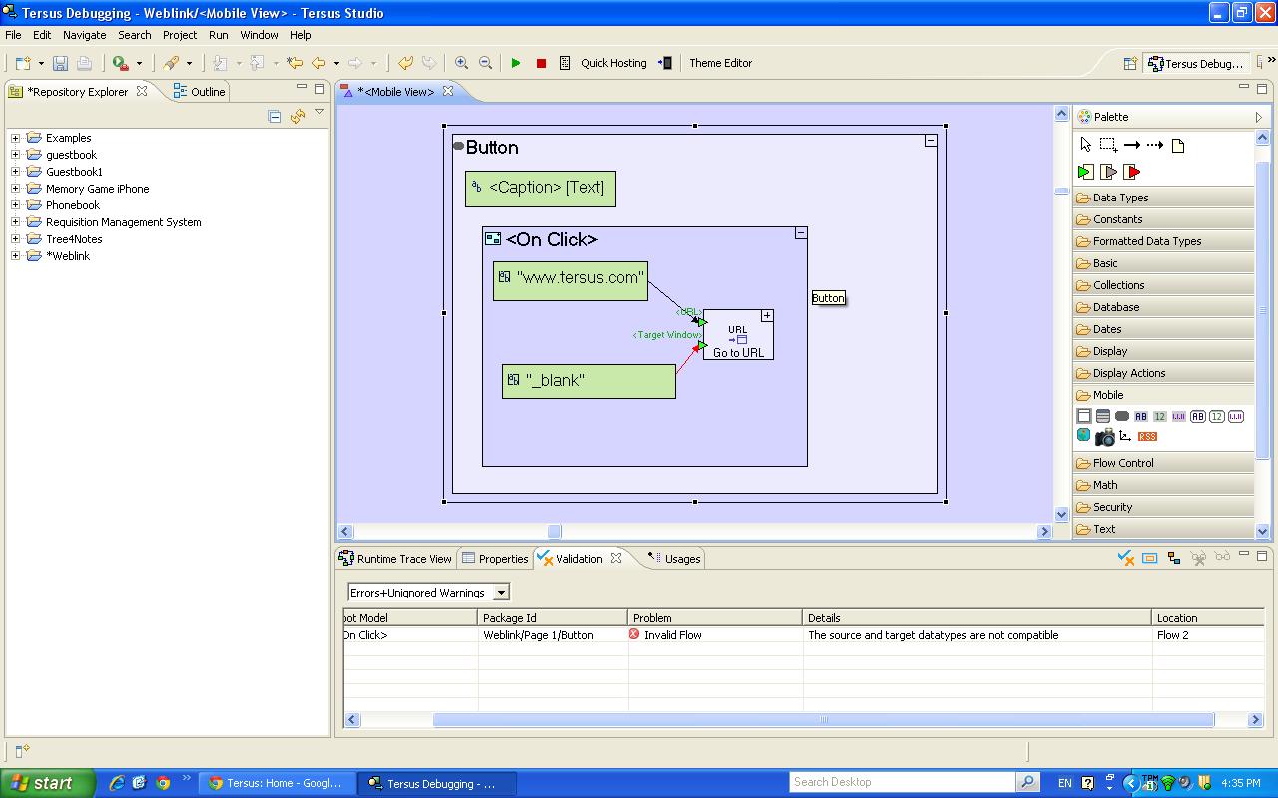Collapse the Button container using its minus box
Image resolution: width=1278 pixels, height=798 pixels.
(x=930, y=141)
